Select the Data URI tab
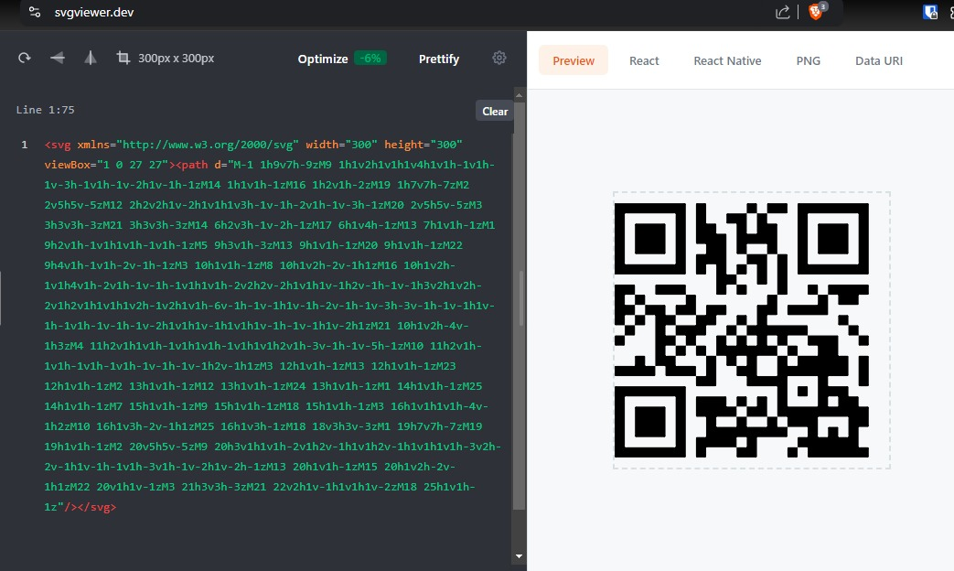The width and height of the screenshot is (954, 571). [879, 60]
